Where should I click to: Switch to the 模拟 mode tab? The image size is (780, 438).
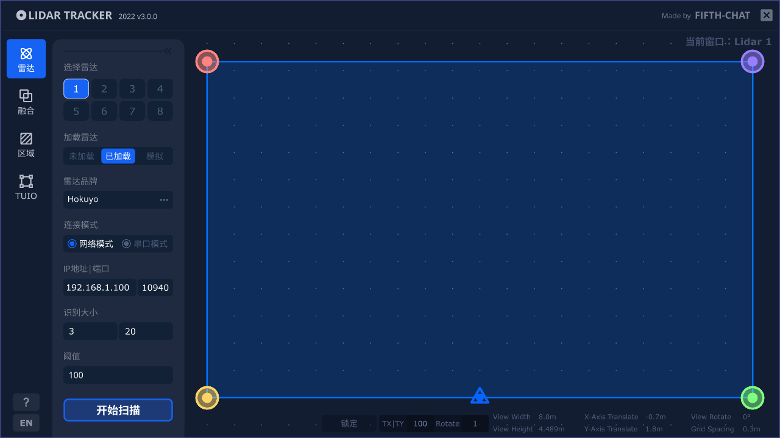154,156
